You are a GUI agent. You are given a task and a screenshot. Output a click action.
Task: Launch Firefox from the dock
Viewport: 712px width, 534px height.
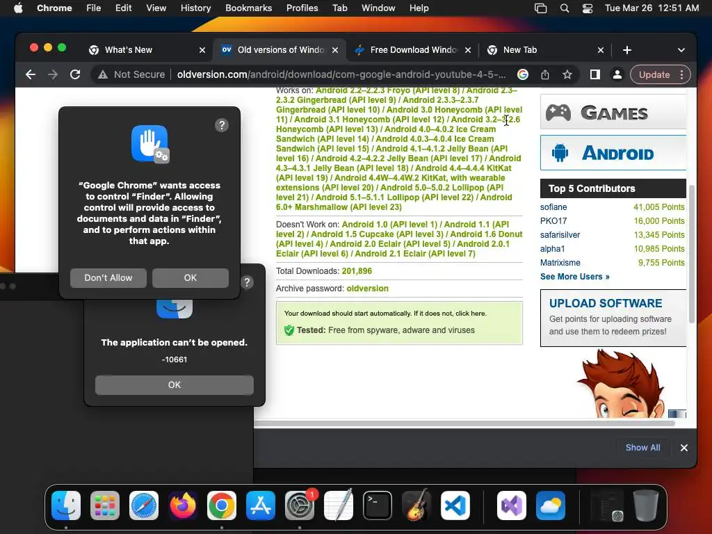point(183,505)
